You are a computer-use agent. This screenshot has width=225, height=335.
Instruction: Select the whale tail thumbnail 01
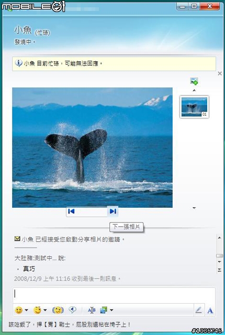(x=194, y=107)
